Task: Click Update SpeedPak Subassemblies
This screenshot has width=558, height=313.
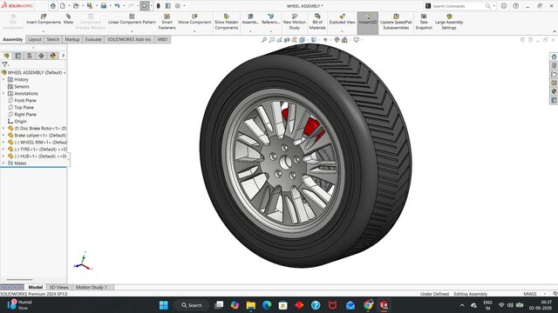Action: (x=396, y=22)
